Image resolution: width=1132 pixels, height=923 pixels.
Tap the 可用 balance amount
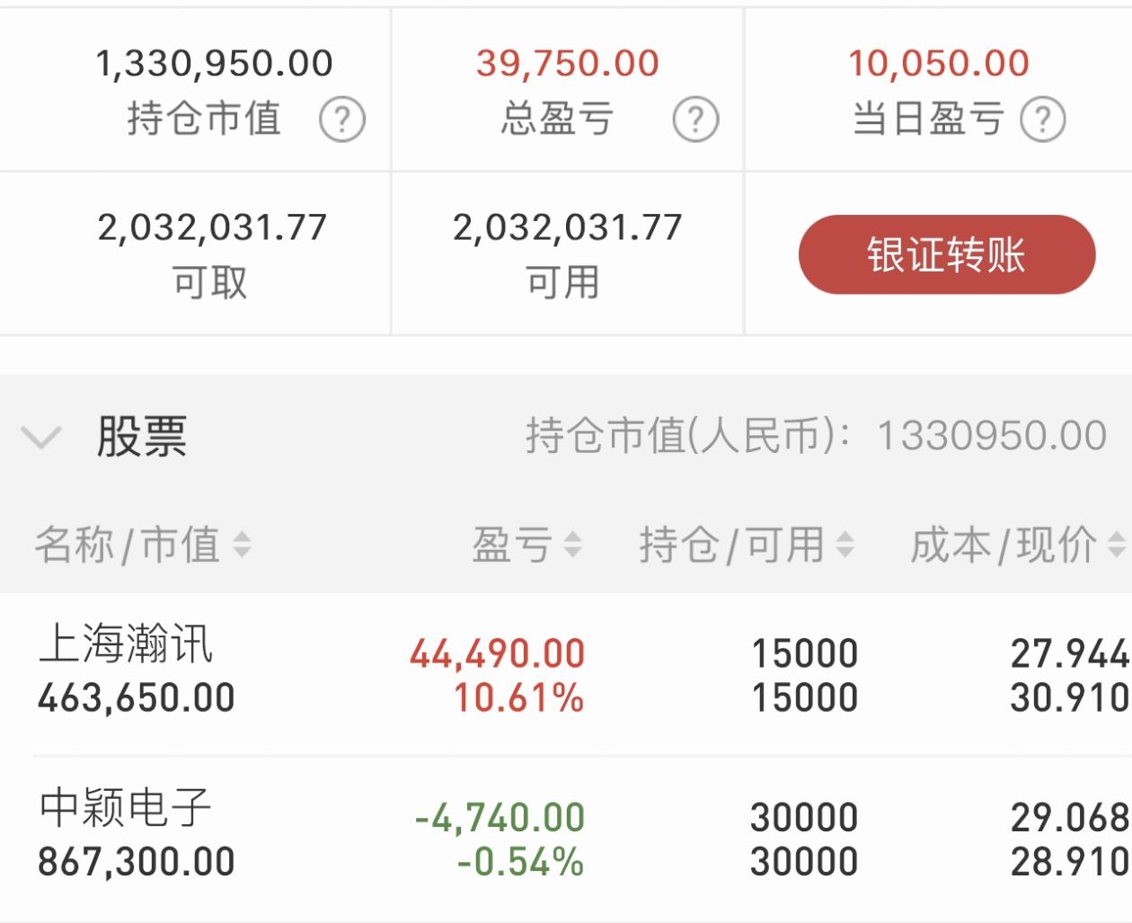point(568,227)
